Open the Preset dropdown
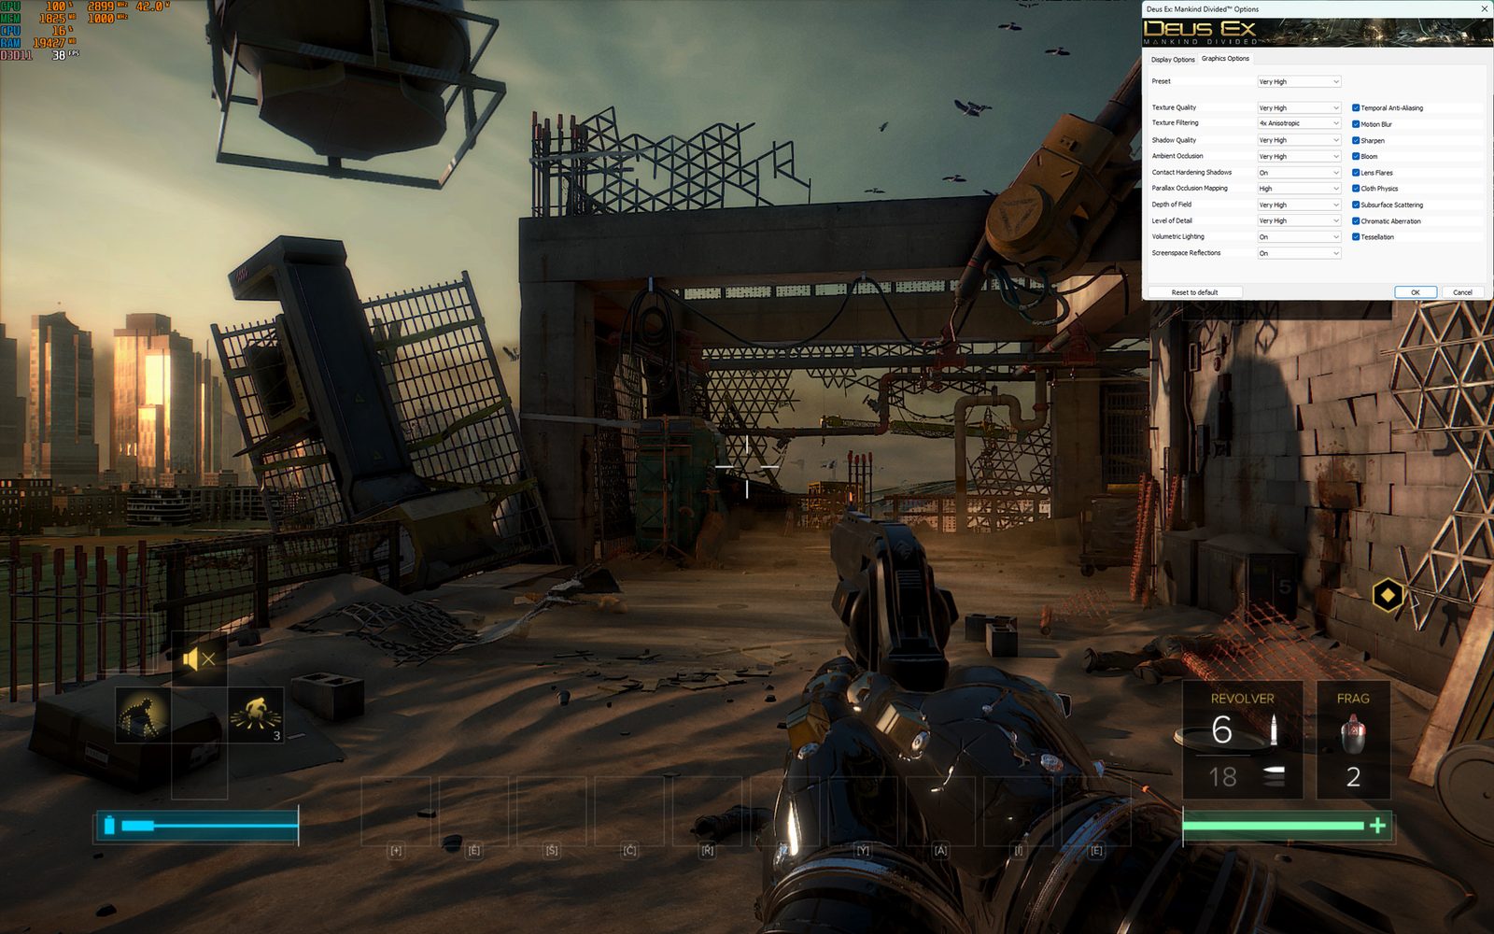Viewport: 1494px width, 934px height. point(1299,81)
